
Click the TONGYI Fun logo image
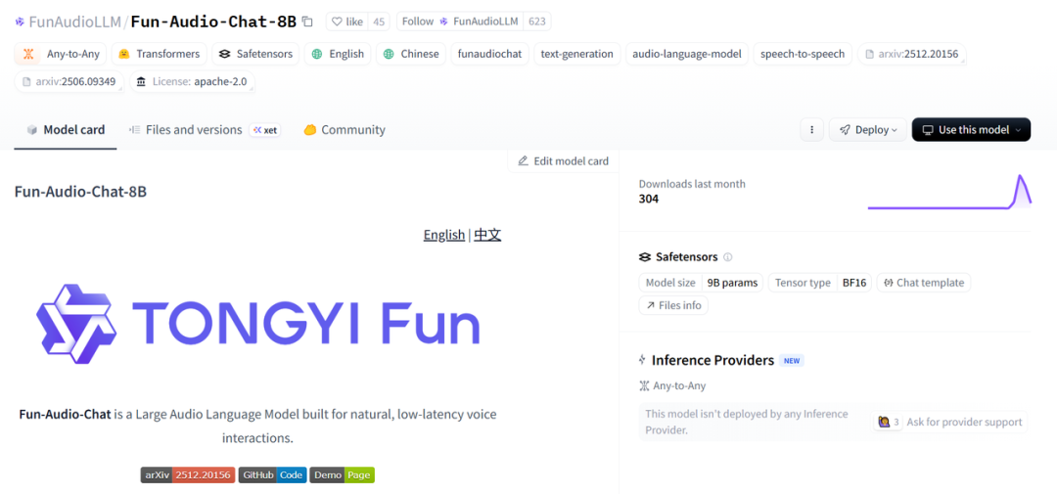(x=258, y=324)
